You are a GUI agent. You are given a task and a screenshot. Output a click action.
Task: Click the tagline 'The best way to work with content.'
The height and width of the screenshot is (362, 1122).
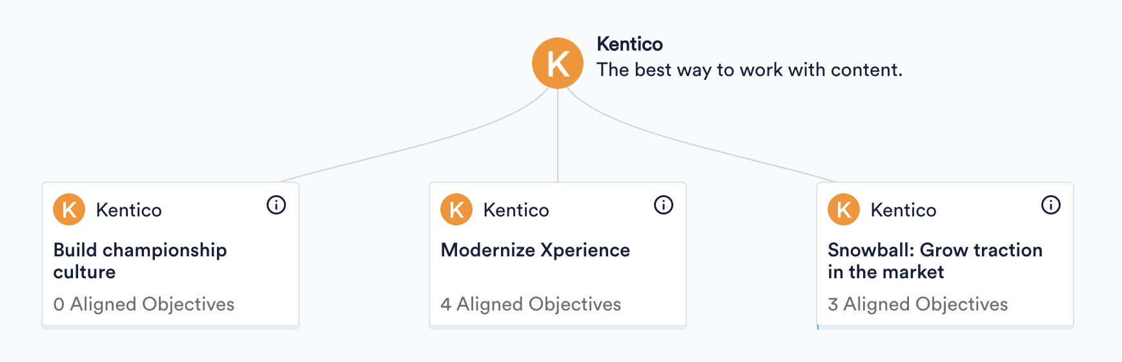(749, 70)
